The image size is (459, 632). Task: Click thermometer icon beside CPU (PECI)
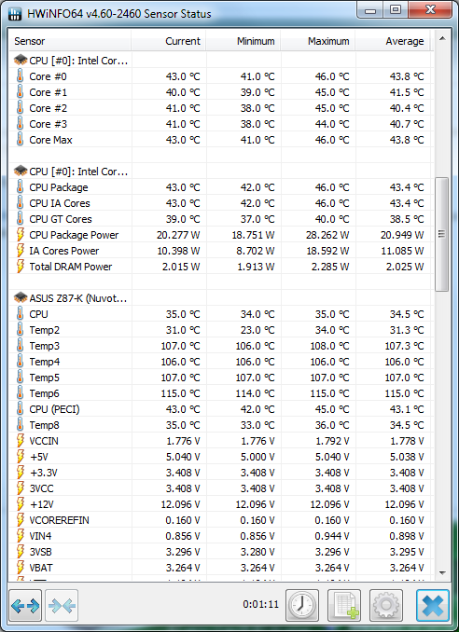(x=21, y=409)
